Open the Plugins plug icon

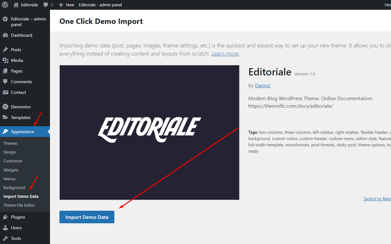pyautogui.click(x=5, y=217)
